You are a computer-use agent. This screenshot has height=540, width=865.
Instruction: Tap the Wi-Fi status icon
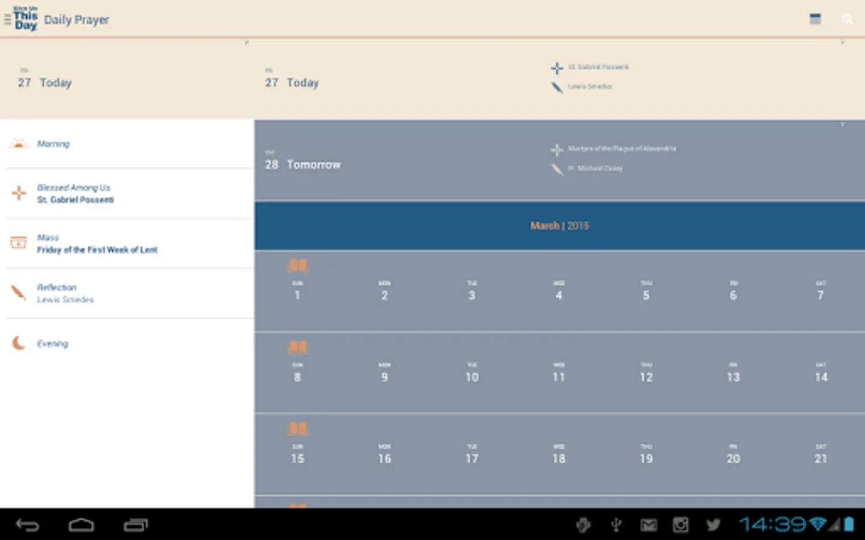[818, 524]
